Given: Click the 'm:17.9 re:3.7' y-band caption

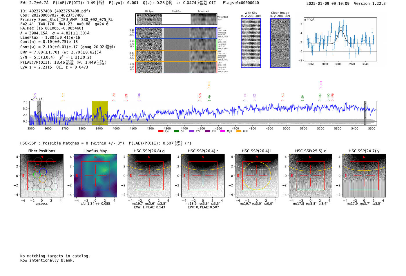Looking at the screenshot, I should 364,204.
